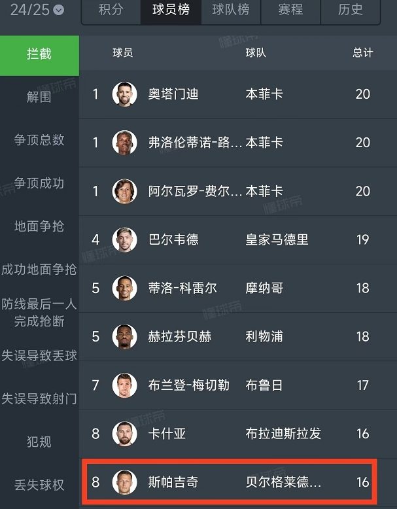
Task: Select 拦截 stat category in sidebar
Action: (39, 54)
